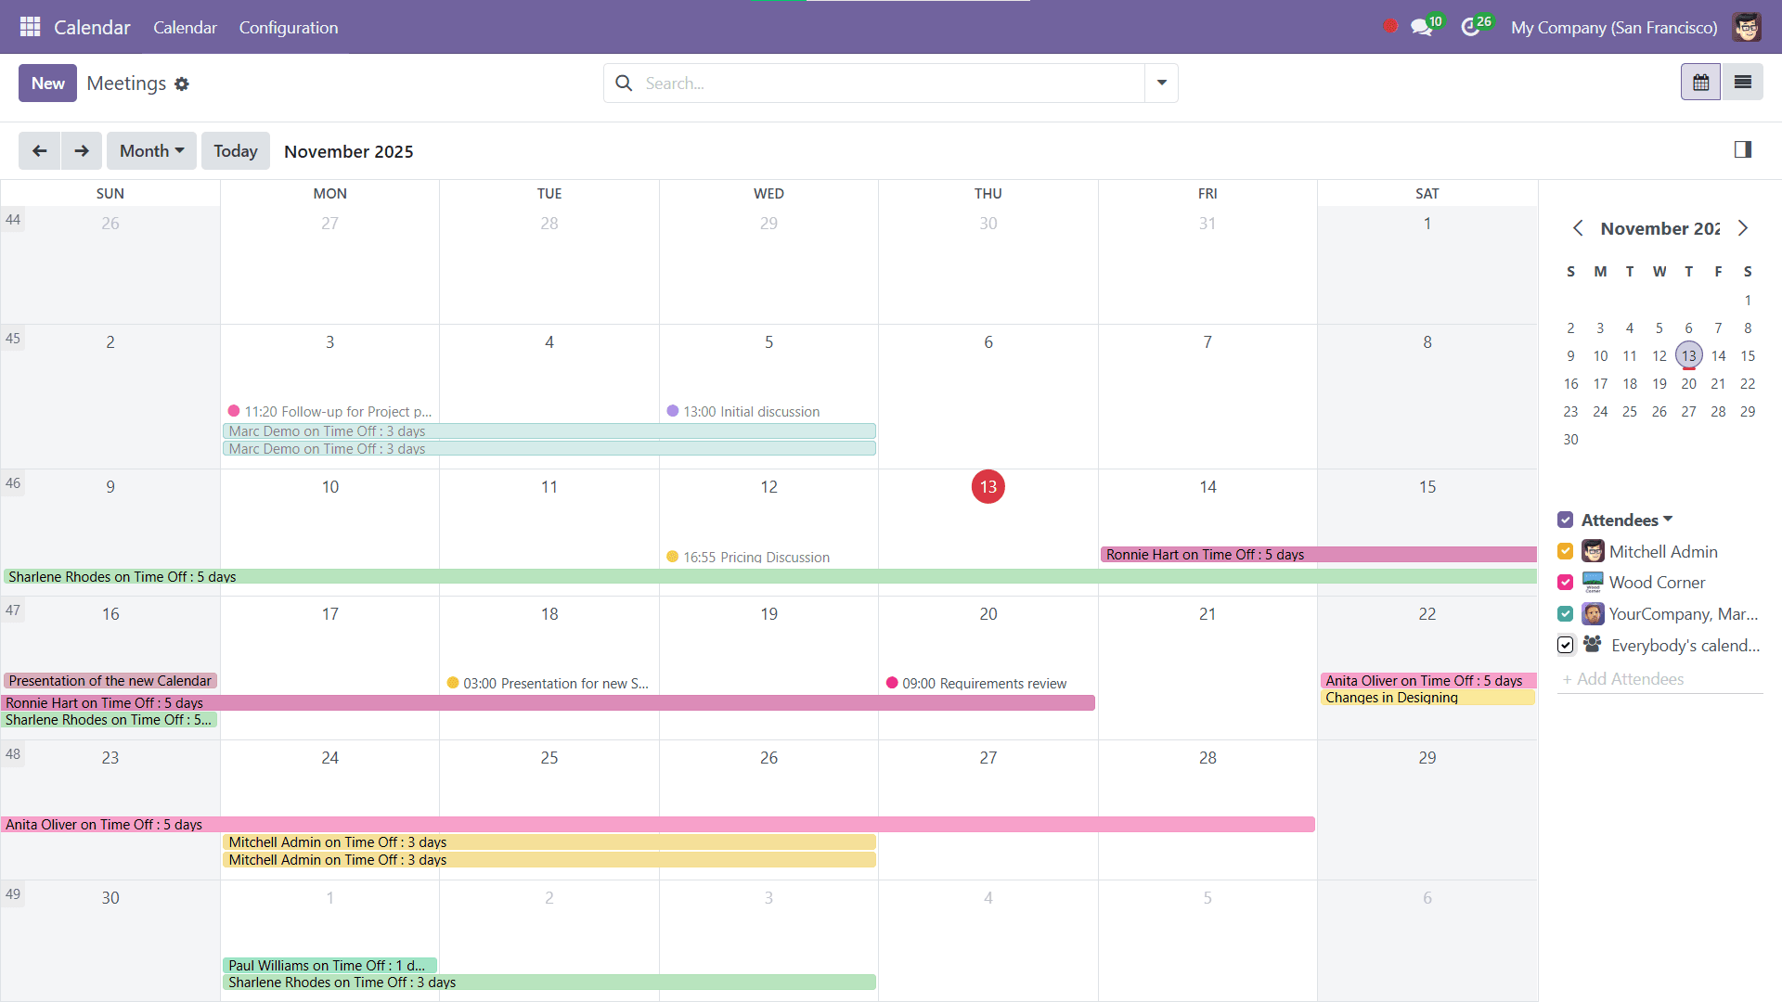Click the Add Attendees link
Viewport: 1782px width, 1002px height.
point(1624,678)
